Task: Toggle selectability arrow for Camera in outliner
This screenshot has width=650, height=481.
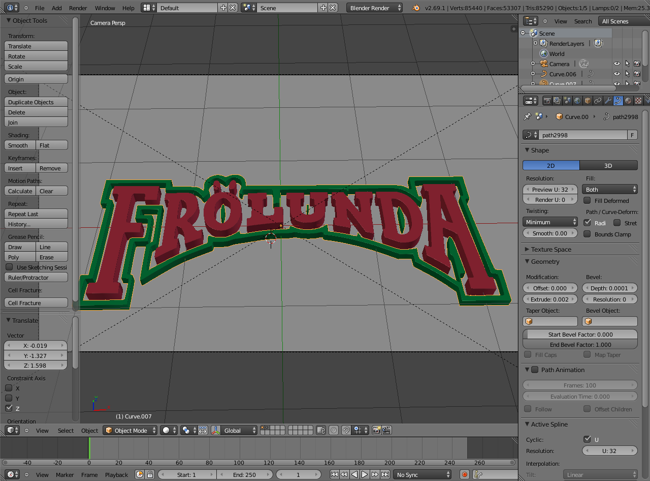Action: (x=627, y=64)
